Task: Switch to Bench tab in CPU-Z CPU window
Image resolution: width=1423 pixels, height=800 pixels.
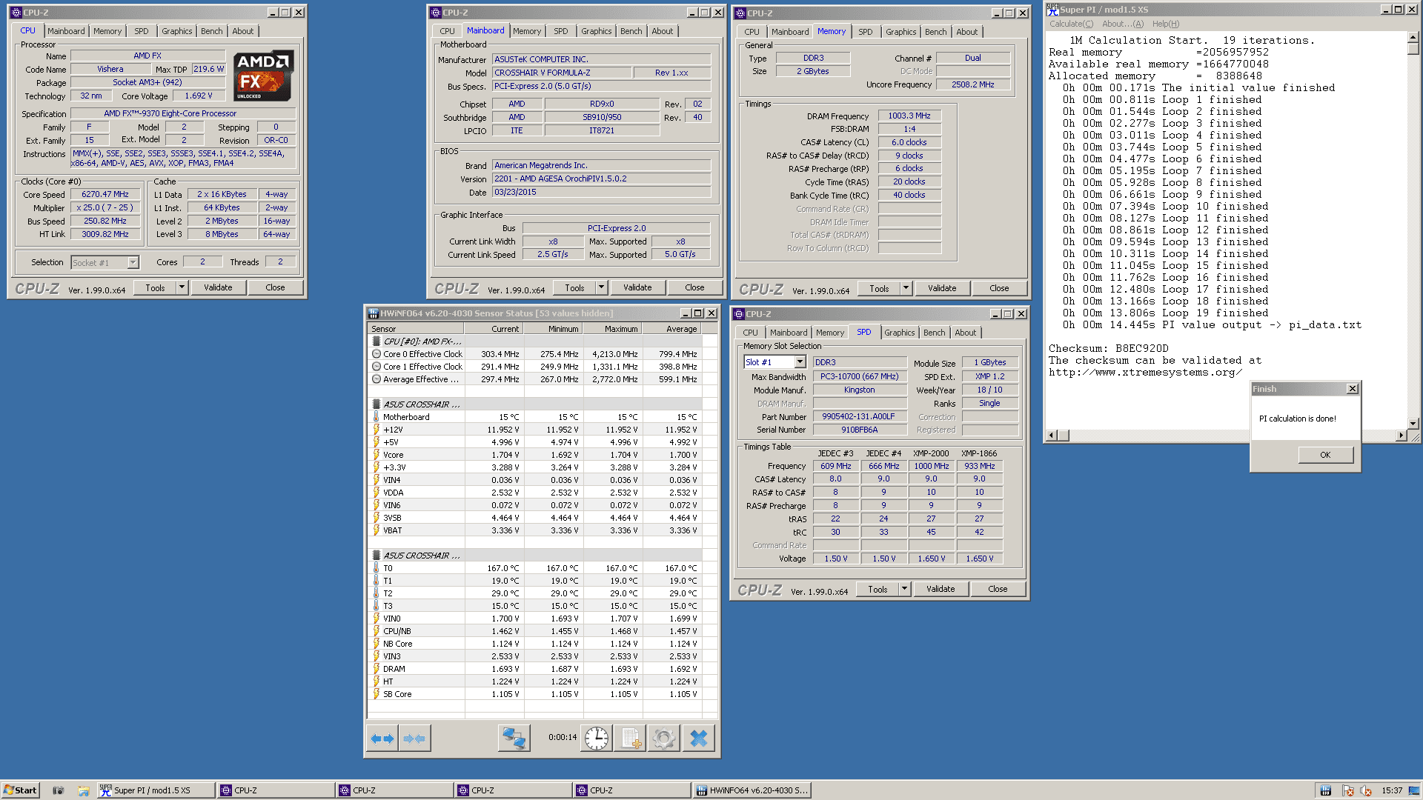Action: pyautogui.click(x=211, y=31)
